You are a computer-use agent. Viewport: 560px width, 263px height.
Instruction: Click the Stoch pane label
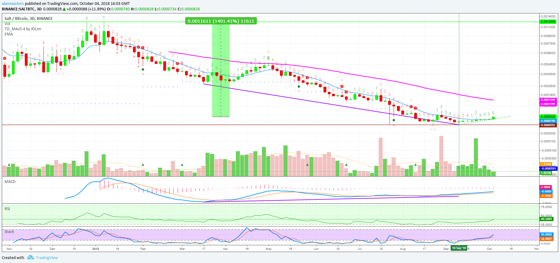[9, 232]
